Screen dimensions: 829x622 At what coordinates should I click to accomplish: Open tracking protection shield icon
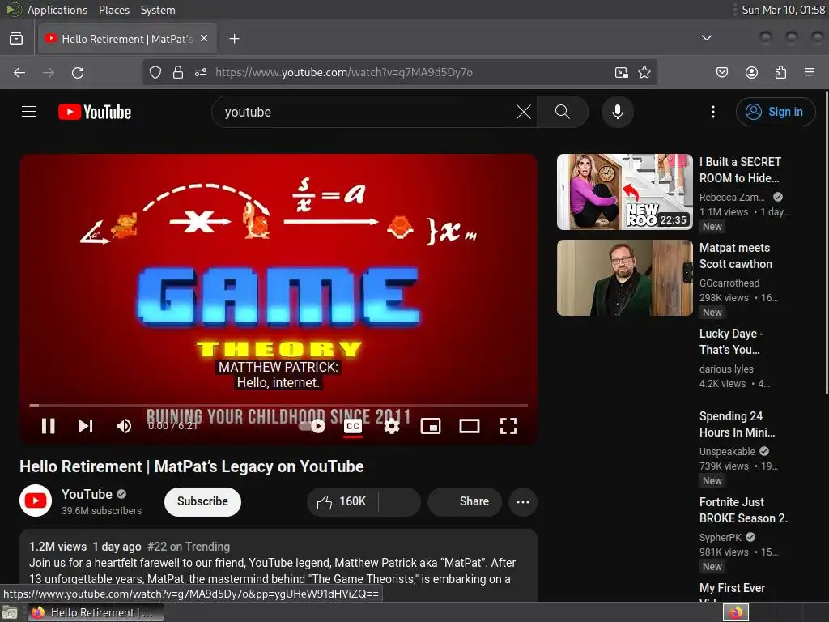155,72
